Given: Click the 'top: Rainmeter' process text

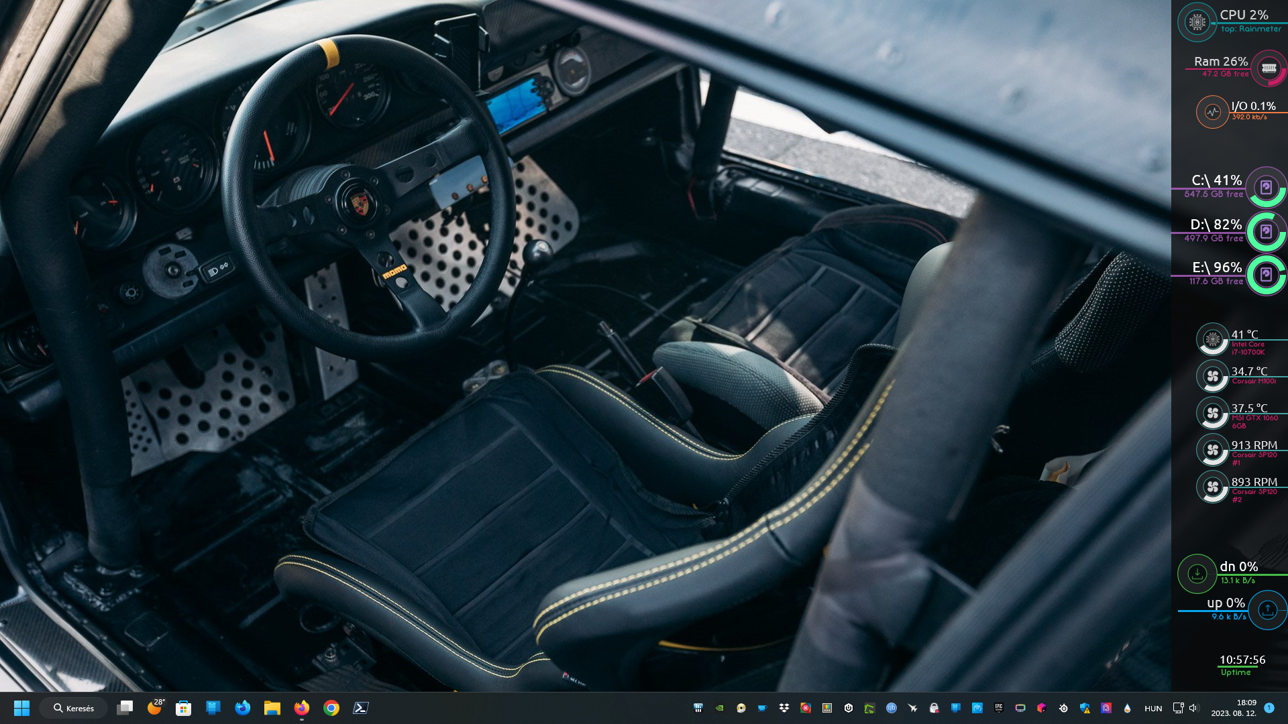Looking at the screenshot, I should coord(1251,29).
